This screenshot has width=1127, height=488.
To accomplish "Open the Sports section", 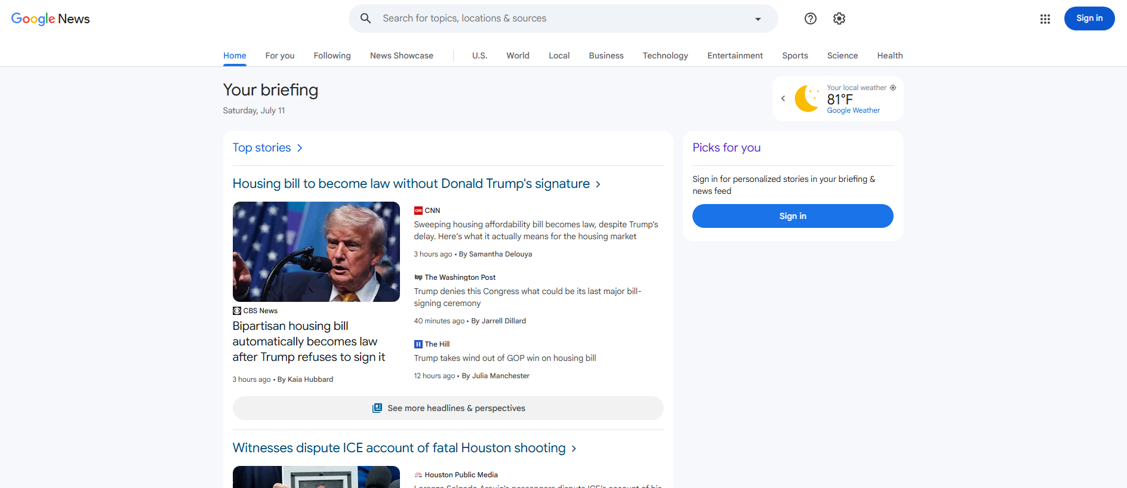I will pyautogui.click(x=795, y=55).
